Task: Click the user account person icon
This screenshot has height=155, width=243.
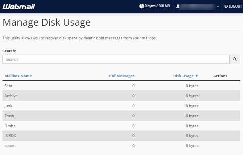Action: coord(178,6)
